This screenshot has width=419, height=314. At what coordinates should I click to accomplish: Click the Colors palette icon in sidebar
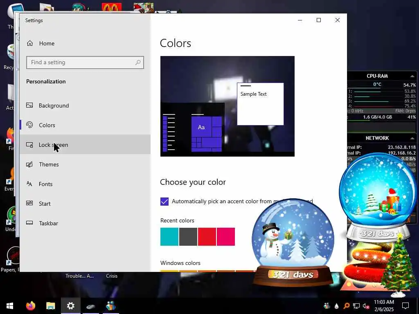[x=29, y=125]
